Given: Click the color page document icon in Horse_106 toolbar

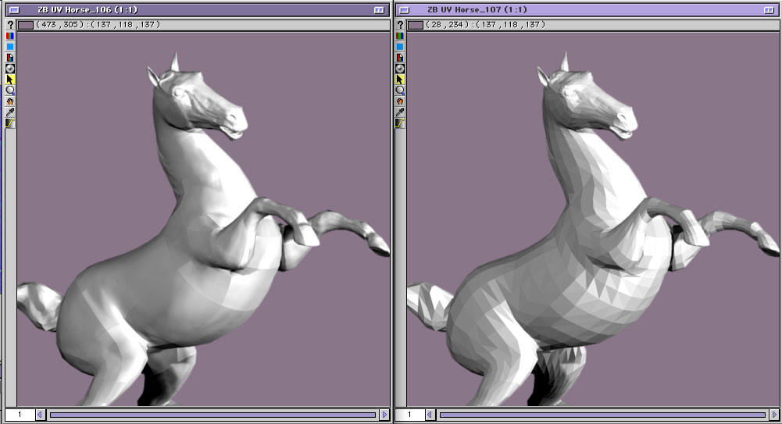Looking at the screenshot, I should pos(10,58).
